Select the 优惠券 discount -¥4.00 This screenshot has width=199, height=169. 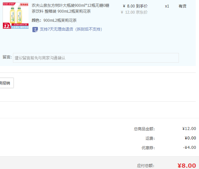click(x=190, y=148)
